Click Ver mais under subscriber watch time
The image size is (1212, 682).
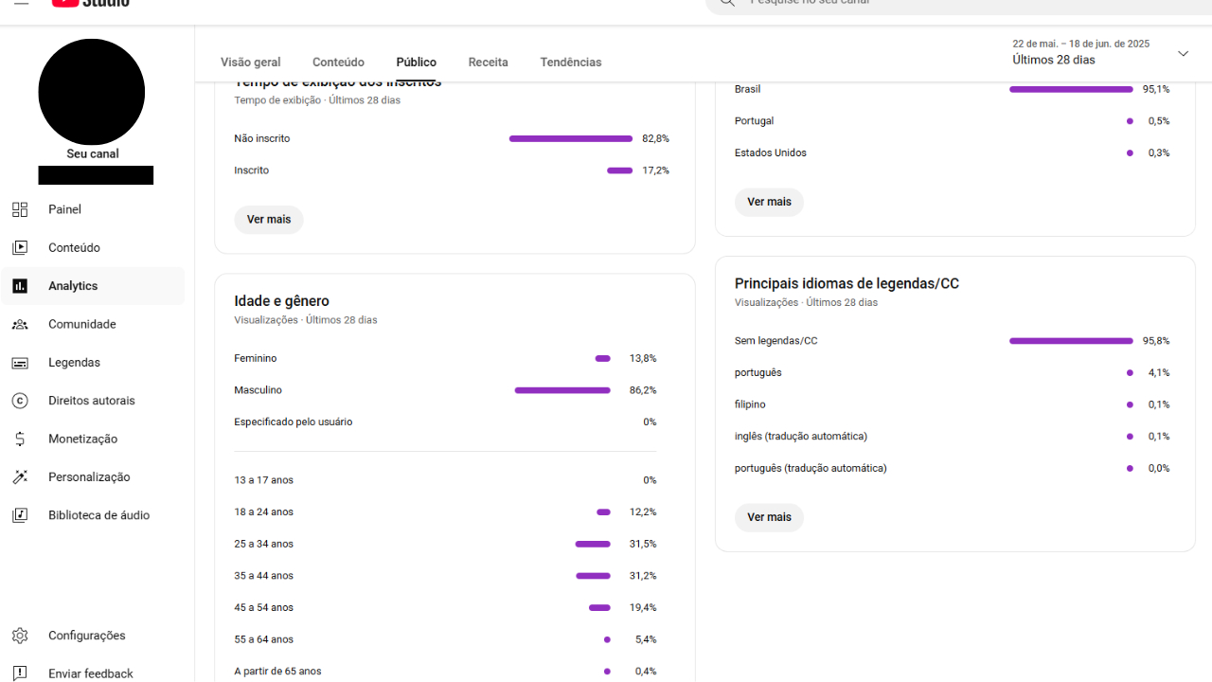click(x=269, y=220)
